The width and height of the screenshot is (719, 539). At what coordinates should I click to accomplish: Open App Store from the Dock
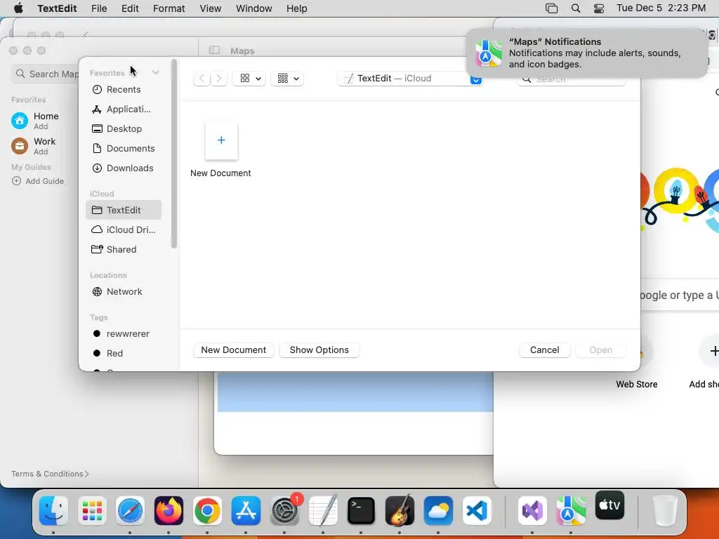pyautogui.click(x=246, y=511)
